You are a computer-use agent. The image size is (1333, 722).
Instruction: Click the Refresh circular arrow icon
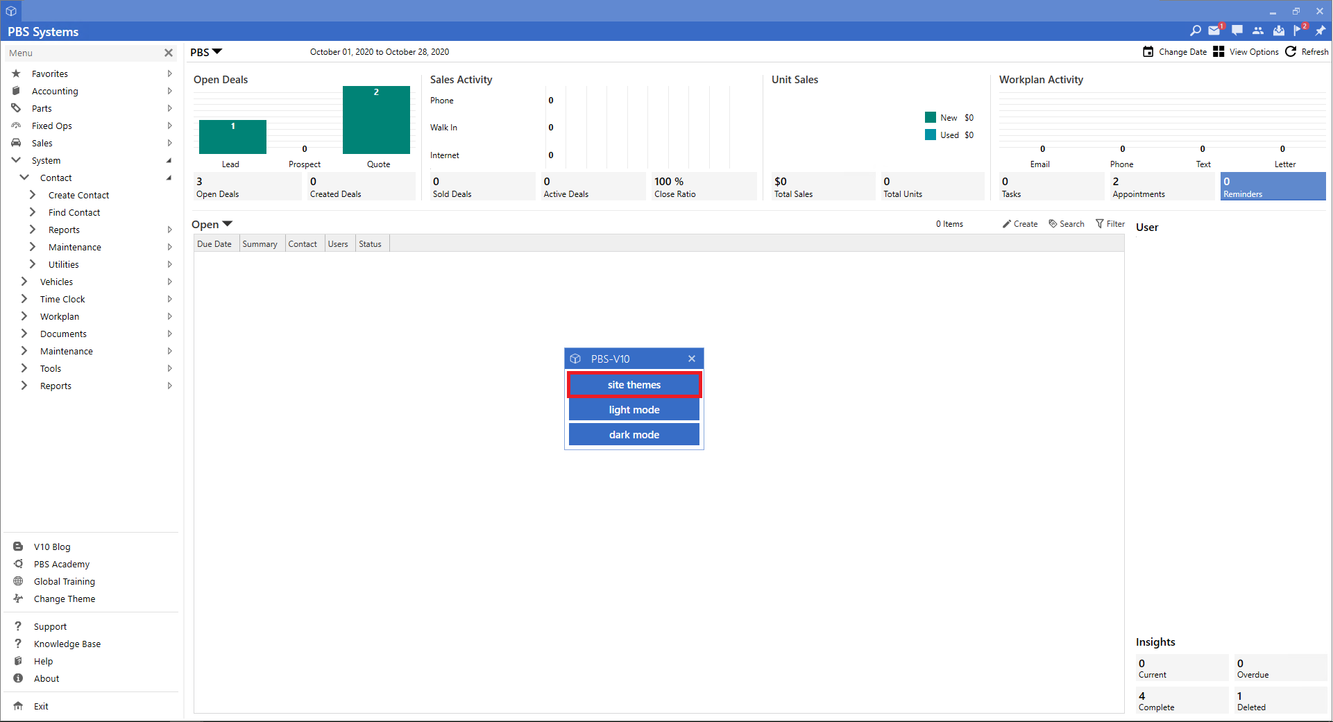pyautogui.click(x=1291, y=52)
